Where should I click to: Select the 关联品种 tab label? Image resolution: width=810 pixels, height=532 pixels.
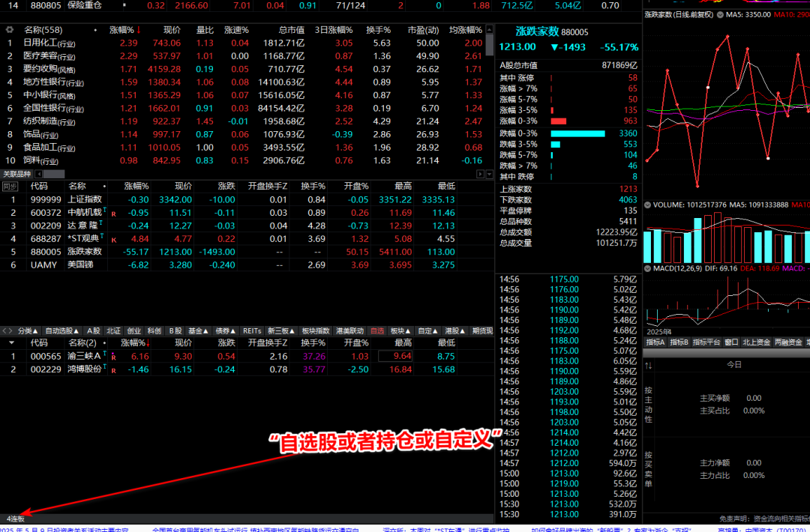click(17, 175)
